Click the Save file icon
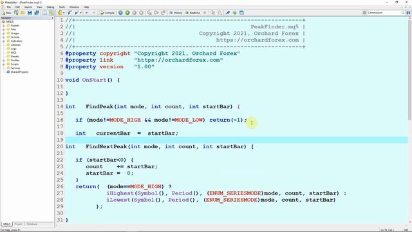412x232 pixels. click(30, 13)
